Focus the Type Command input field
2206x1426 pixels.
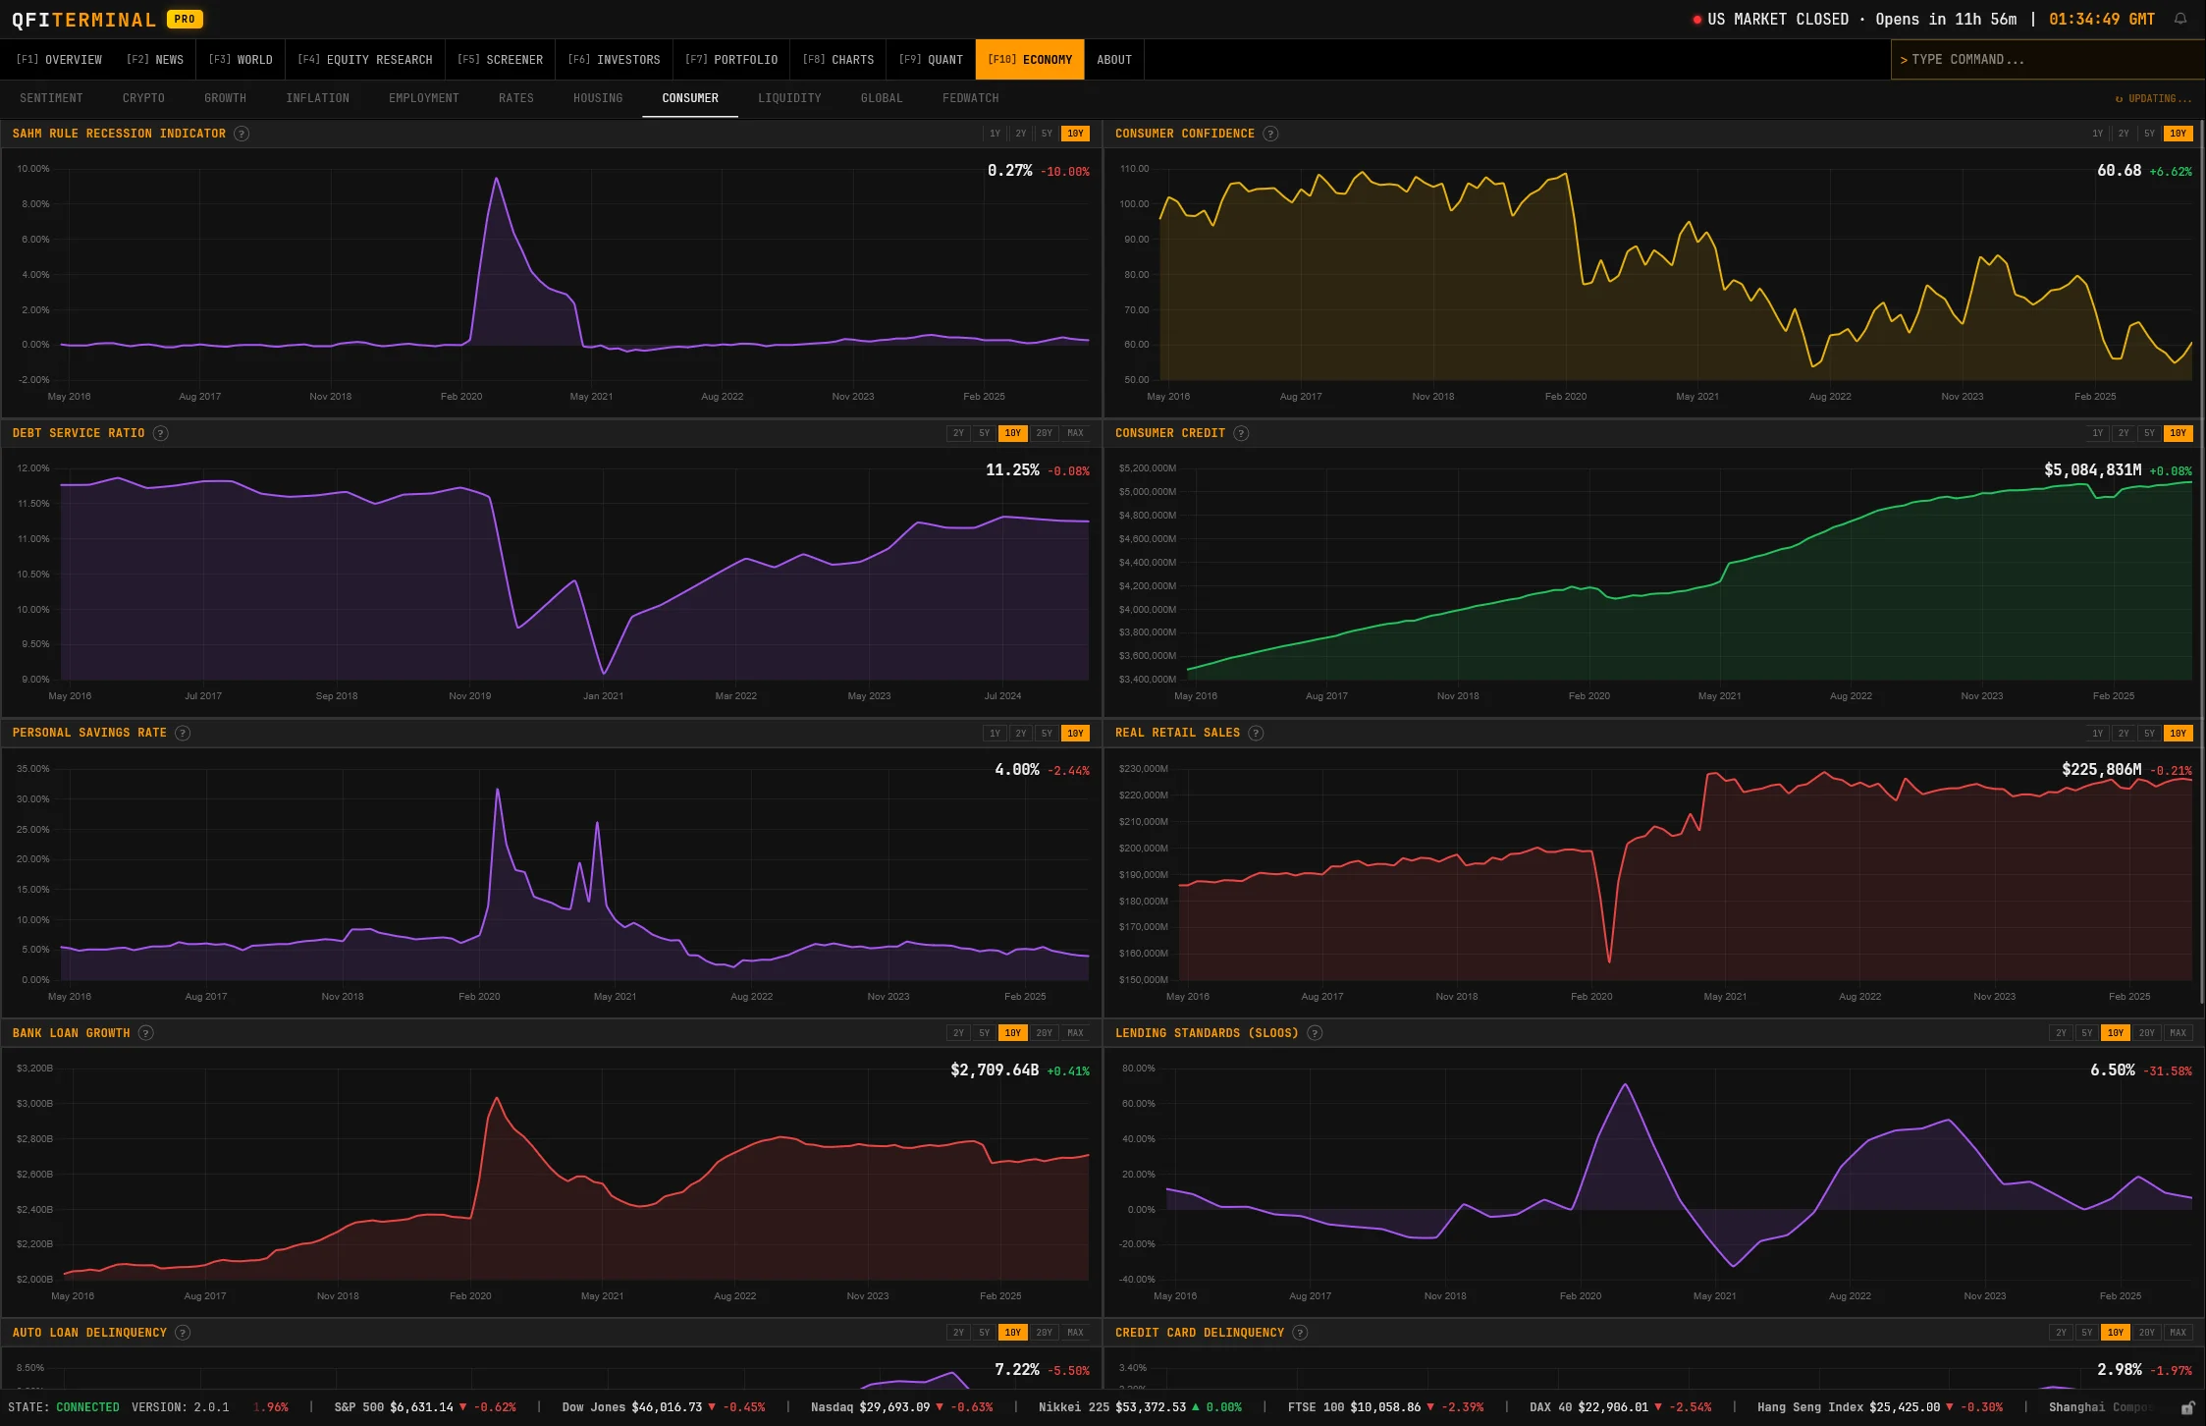pyautogui.click(x=2042, y=60)
